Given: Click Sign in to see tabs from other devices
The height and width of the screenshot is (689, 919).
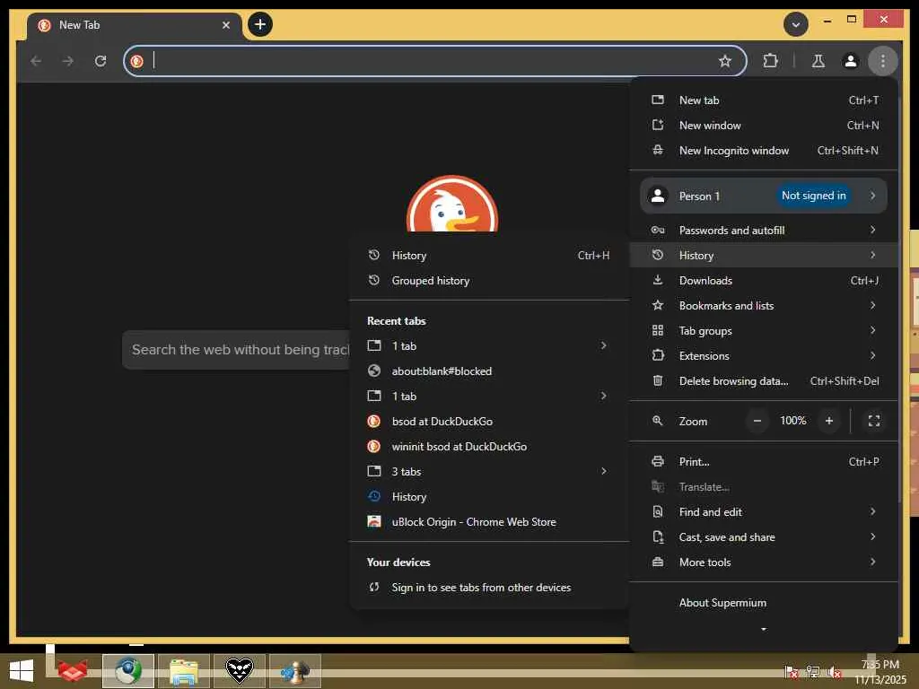Looking at the screenshot, I should (489, 588).
